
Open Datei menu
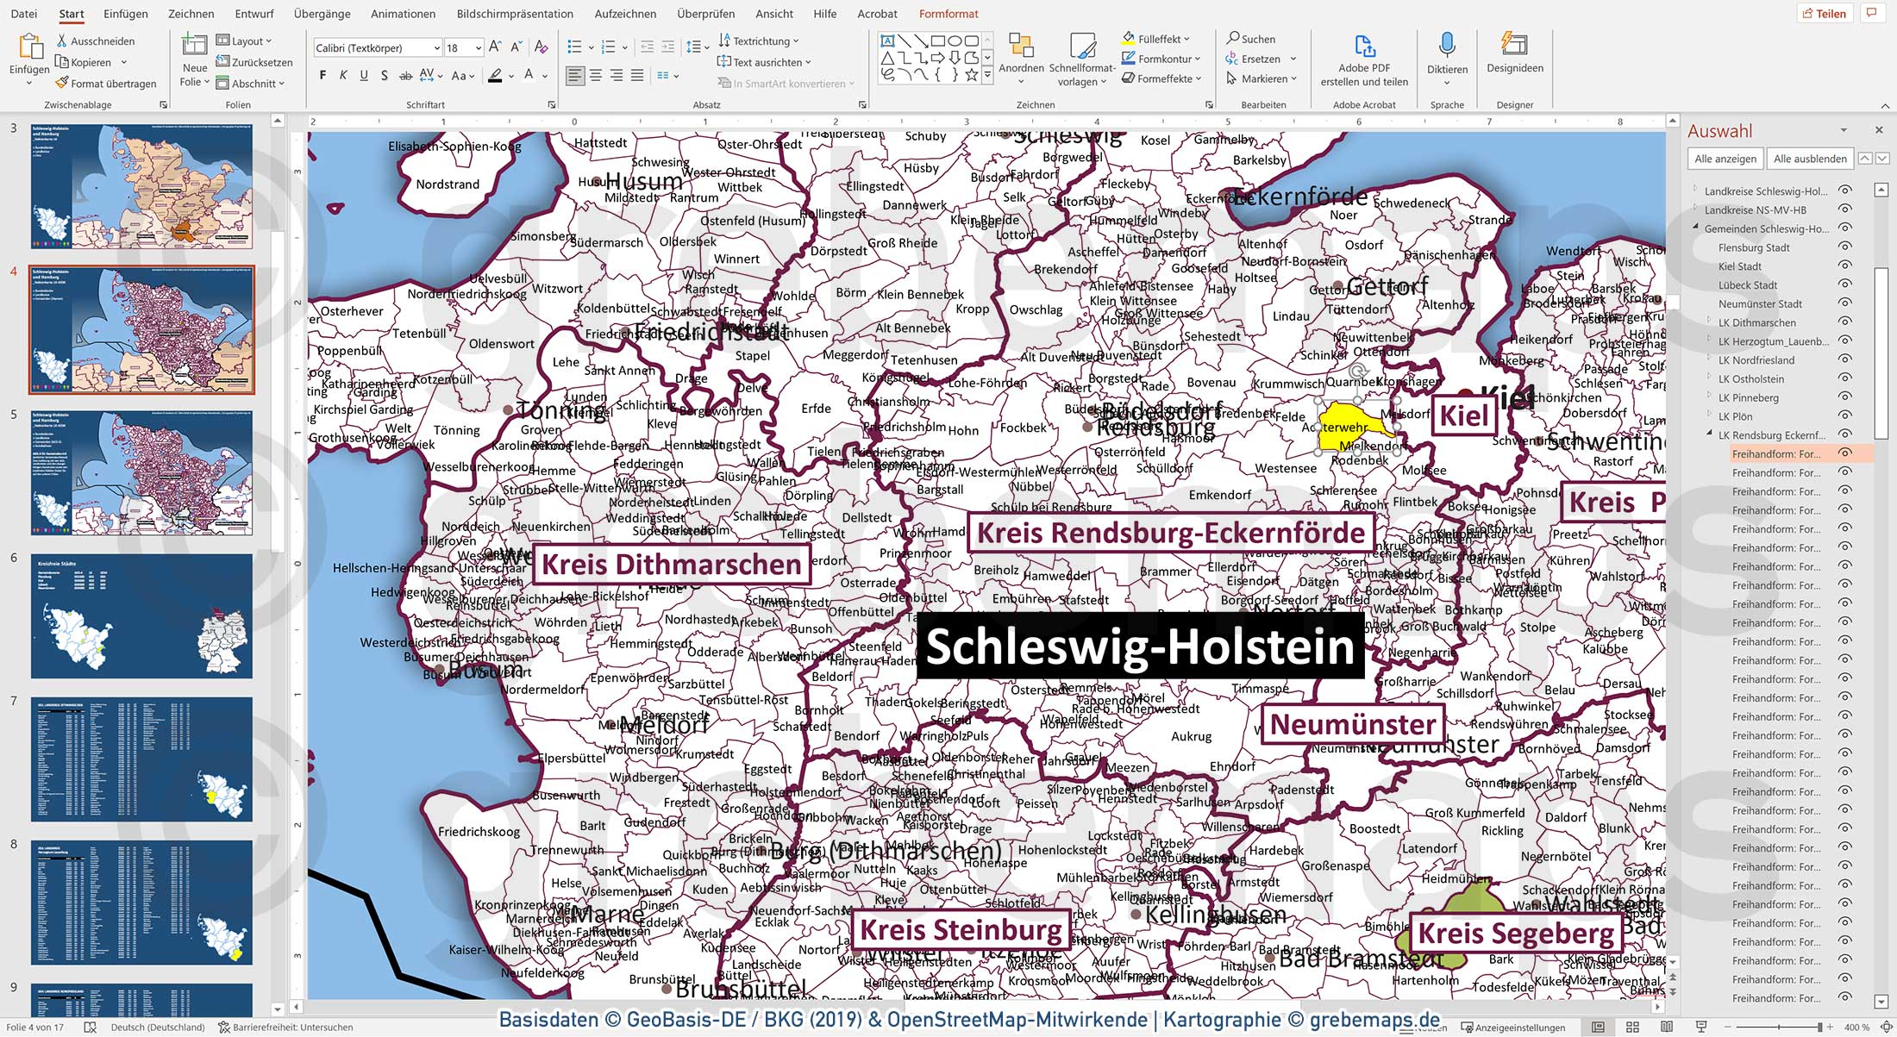pos(23,14)
